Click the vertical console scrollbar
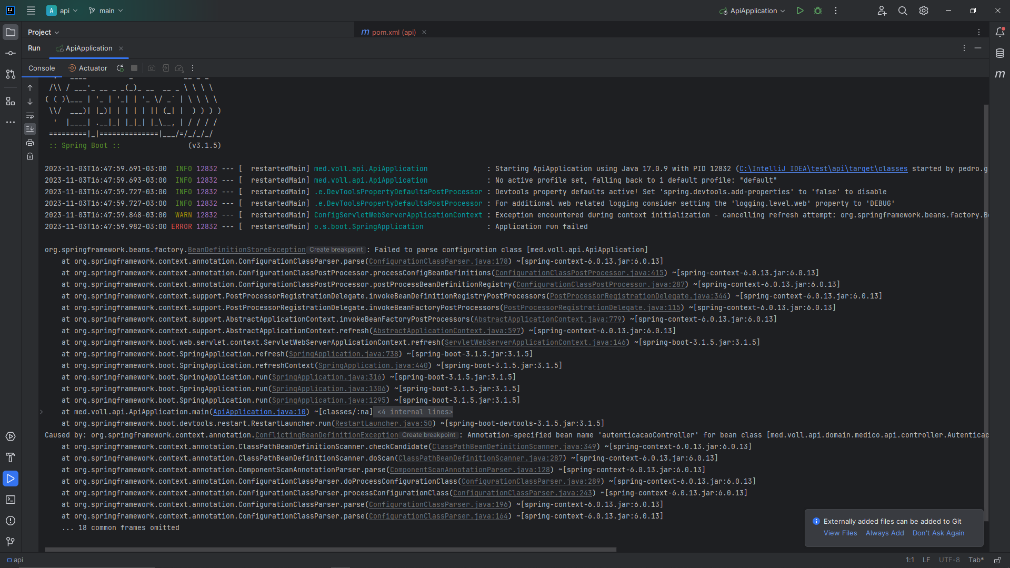 pos(986,313)
